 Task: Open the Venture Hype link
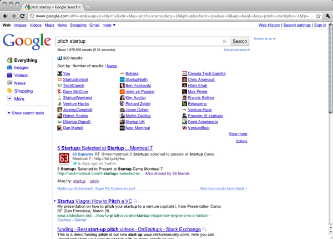[x=200, y=110]
